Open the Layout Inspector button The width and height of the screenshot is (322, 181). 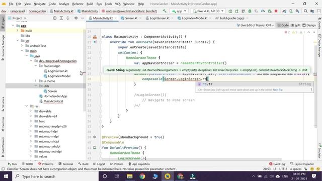(x=302, y=164)
